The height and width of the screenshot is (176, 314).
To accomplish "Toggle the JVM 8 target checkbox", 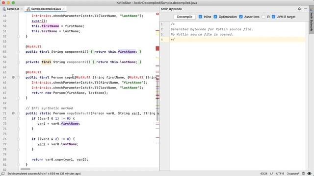I will (x=274, y=17).
